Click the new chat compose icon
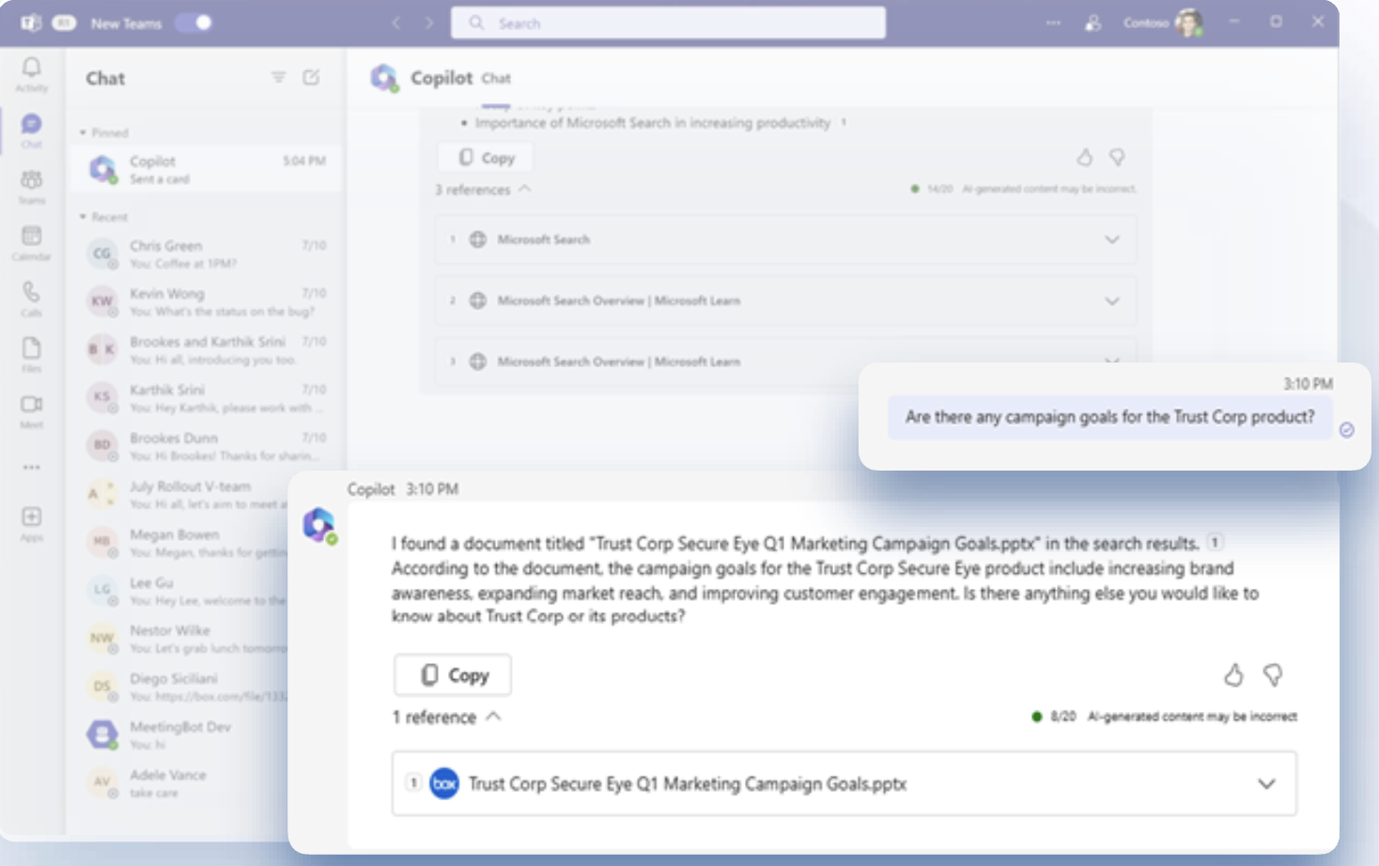The height and width of the screenshot is (866, 1379). (311, 78)
